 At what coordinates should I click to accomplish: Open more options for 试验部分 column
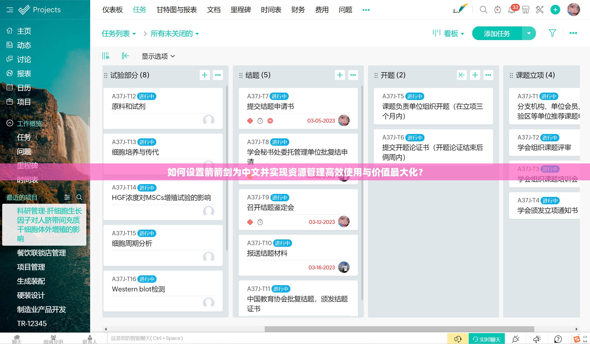[218, 75]
